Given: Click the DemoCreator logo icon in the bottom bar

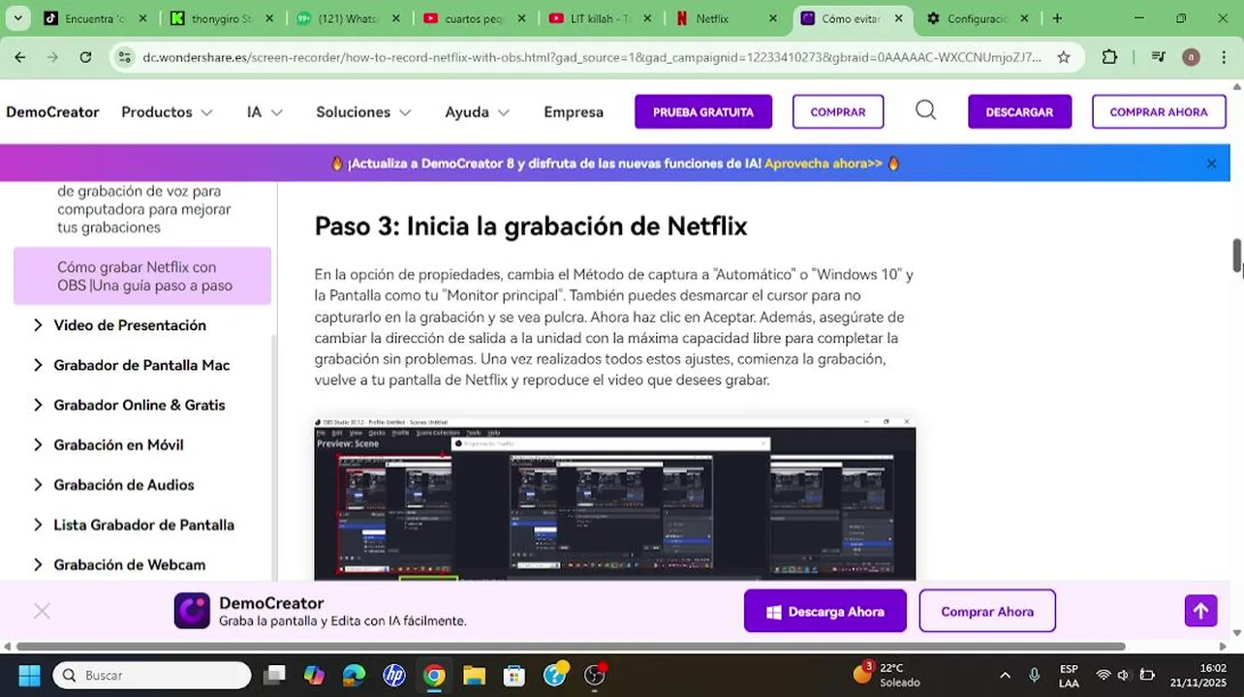Looking at the screenshot, I should click(x=192, y=611).
